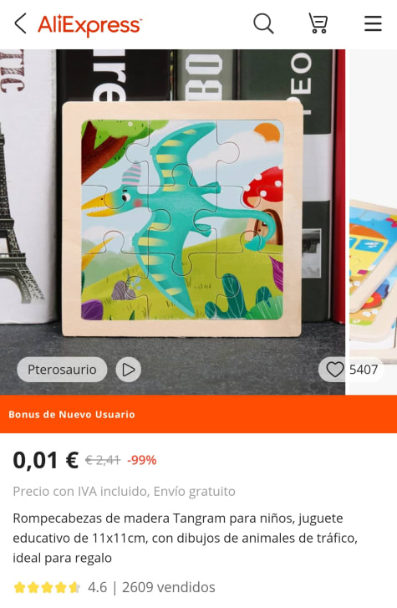This screenshot has height=608, width=397.
Task: Open the AliExpress home logo
Action: point(90,25)
